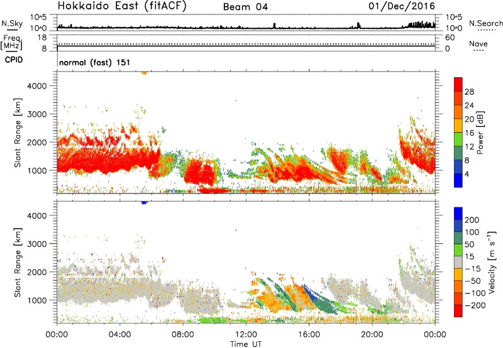The height and width of the screenshot is (348, 503).
Task: Click the '4' Power colorbar tick label
Action: pyautogui.click(x=467, y=175)
